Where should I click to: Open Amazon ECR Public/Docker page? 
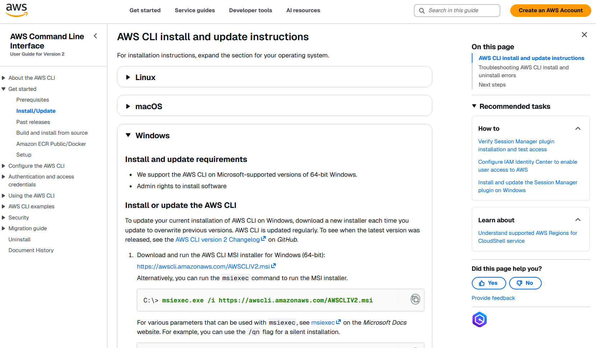click(x=51, y=144)
